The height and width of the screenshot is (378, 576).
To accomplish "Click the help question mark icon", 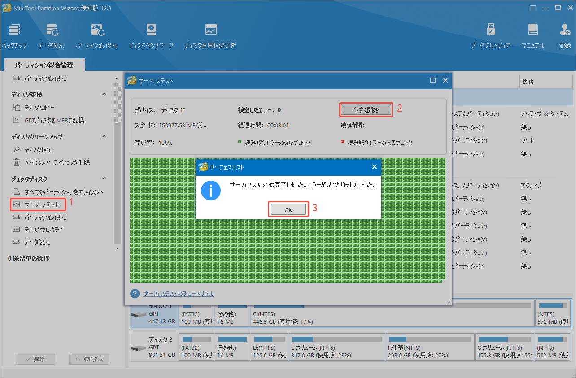I will [135, 294].
